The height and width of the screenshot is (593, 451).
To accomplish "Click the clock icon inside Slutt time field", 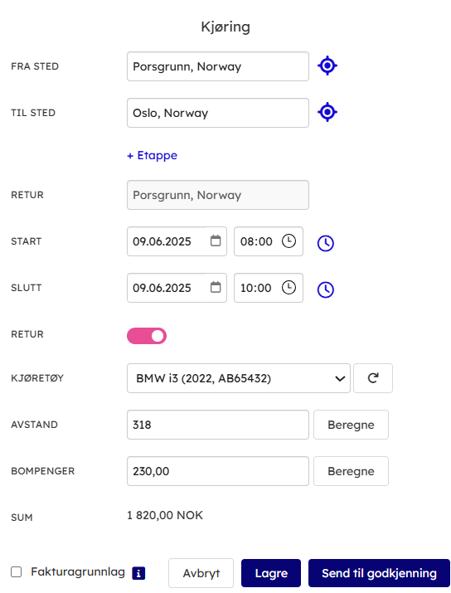I will pos(289,288).
